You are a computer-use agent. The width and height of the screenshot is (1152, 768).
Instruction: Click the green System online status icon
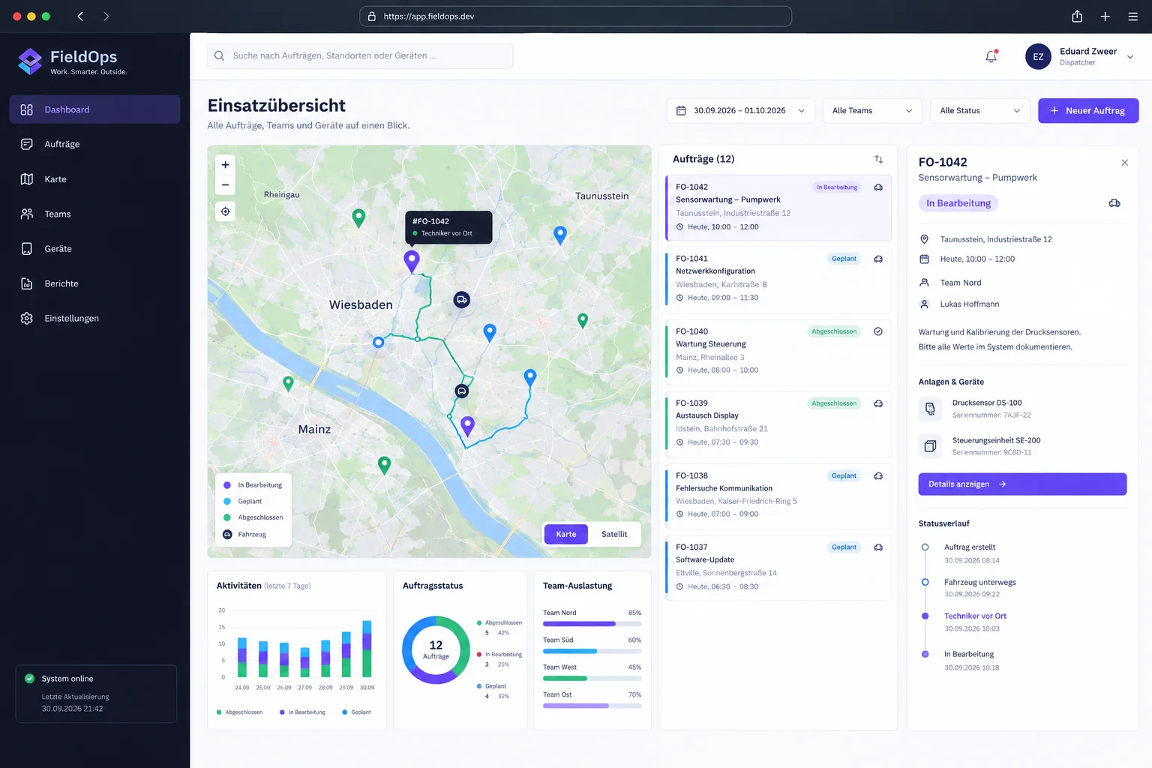(x=30, y=679)
